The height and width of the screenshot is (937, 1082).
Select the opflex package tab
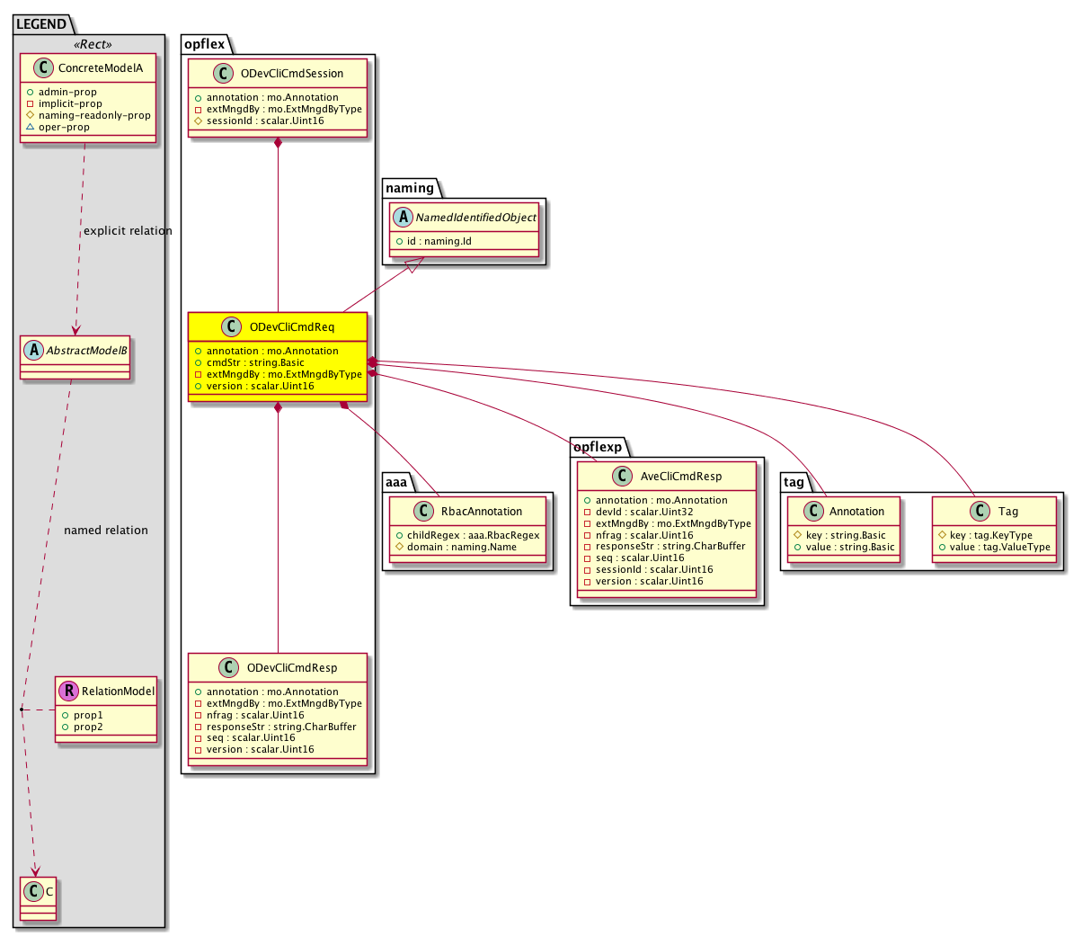[205, 44]
